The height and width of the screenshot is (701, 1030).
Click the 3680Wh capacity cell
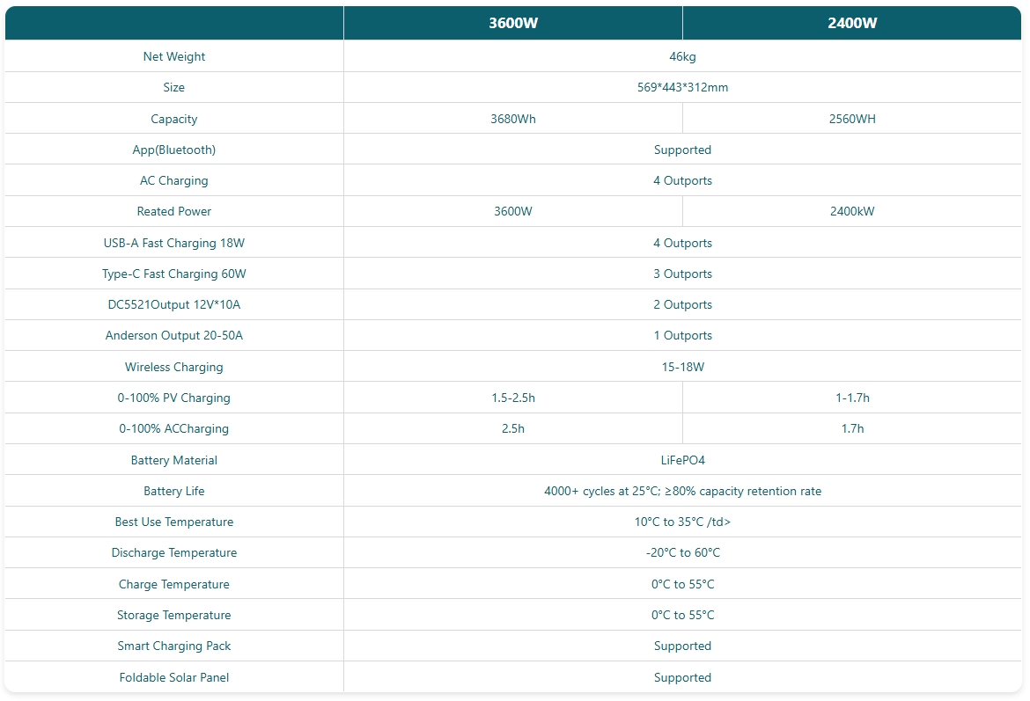pyautogui.click(x=513, y=119)
